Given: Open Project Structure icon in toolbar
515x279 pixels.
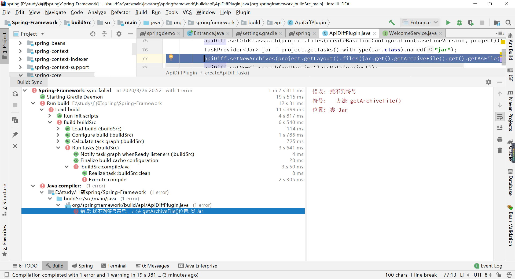Looking at the screenshot, I should click(x=497, y=22).
